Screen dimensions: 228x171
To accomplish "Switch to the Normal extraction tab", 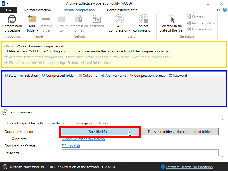I will (37, 10).
